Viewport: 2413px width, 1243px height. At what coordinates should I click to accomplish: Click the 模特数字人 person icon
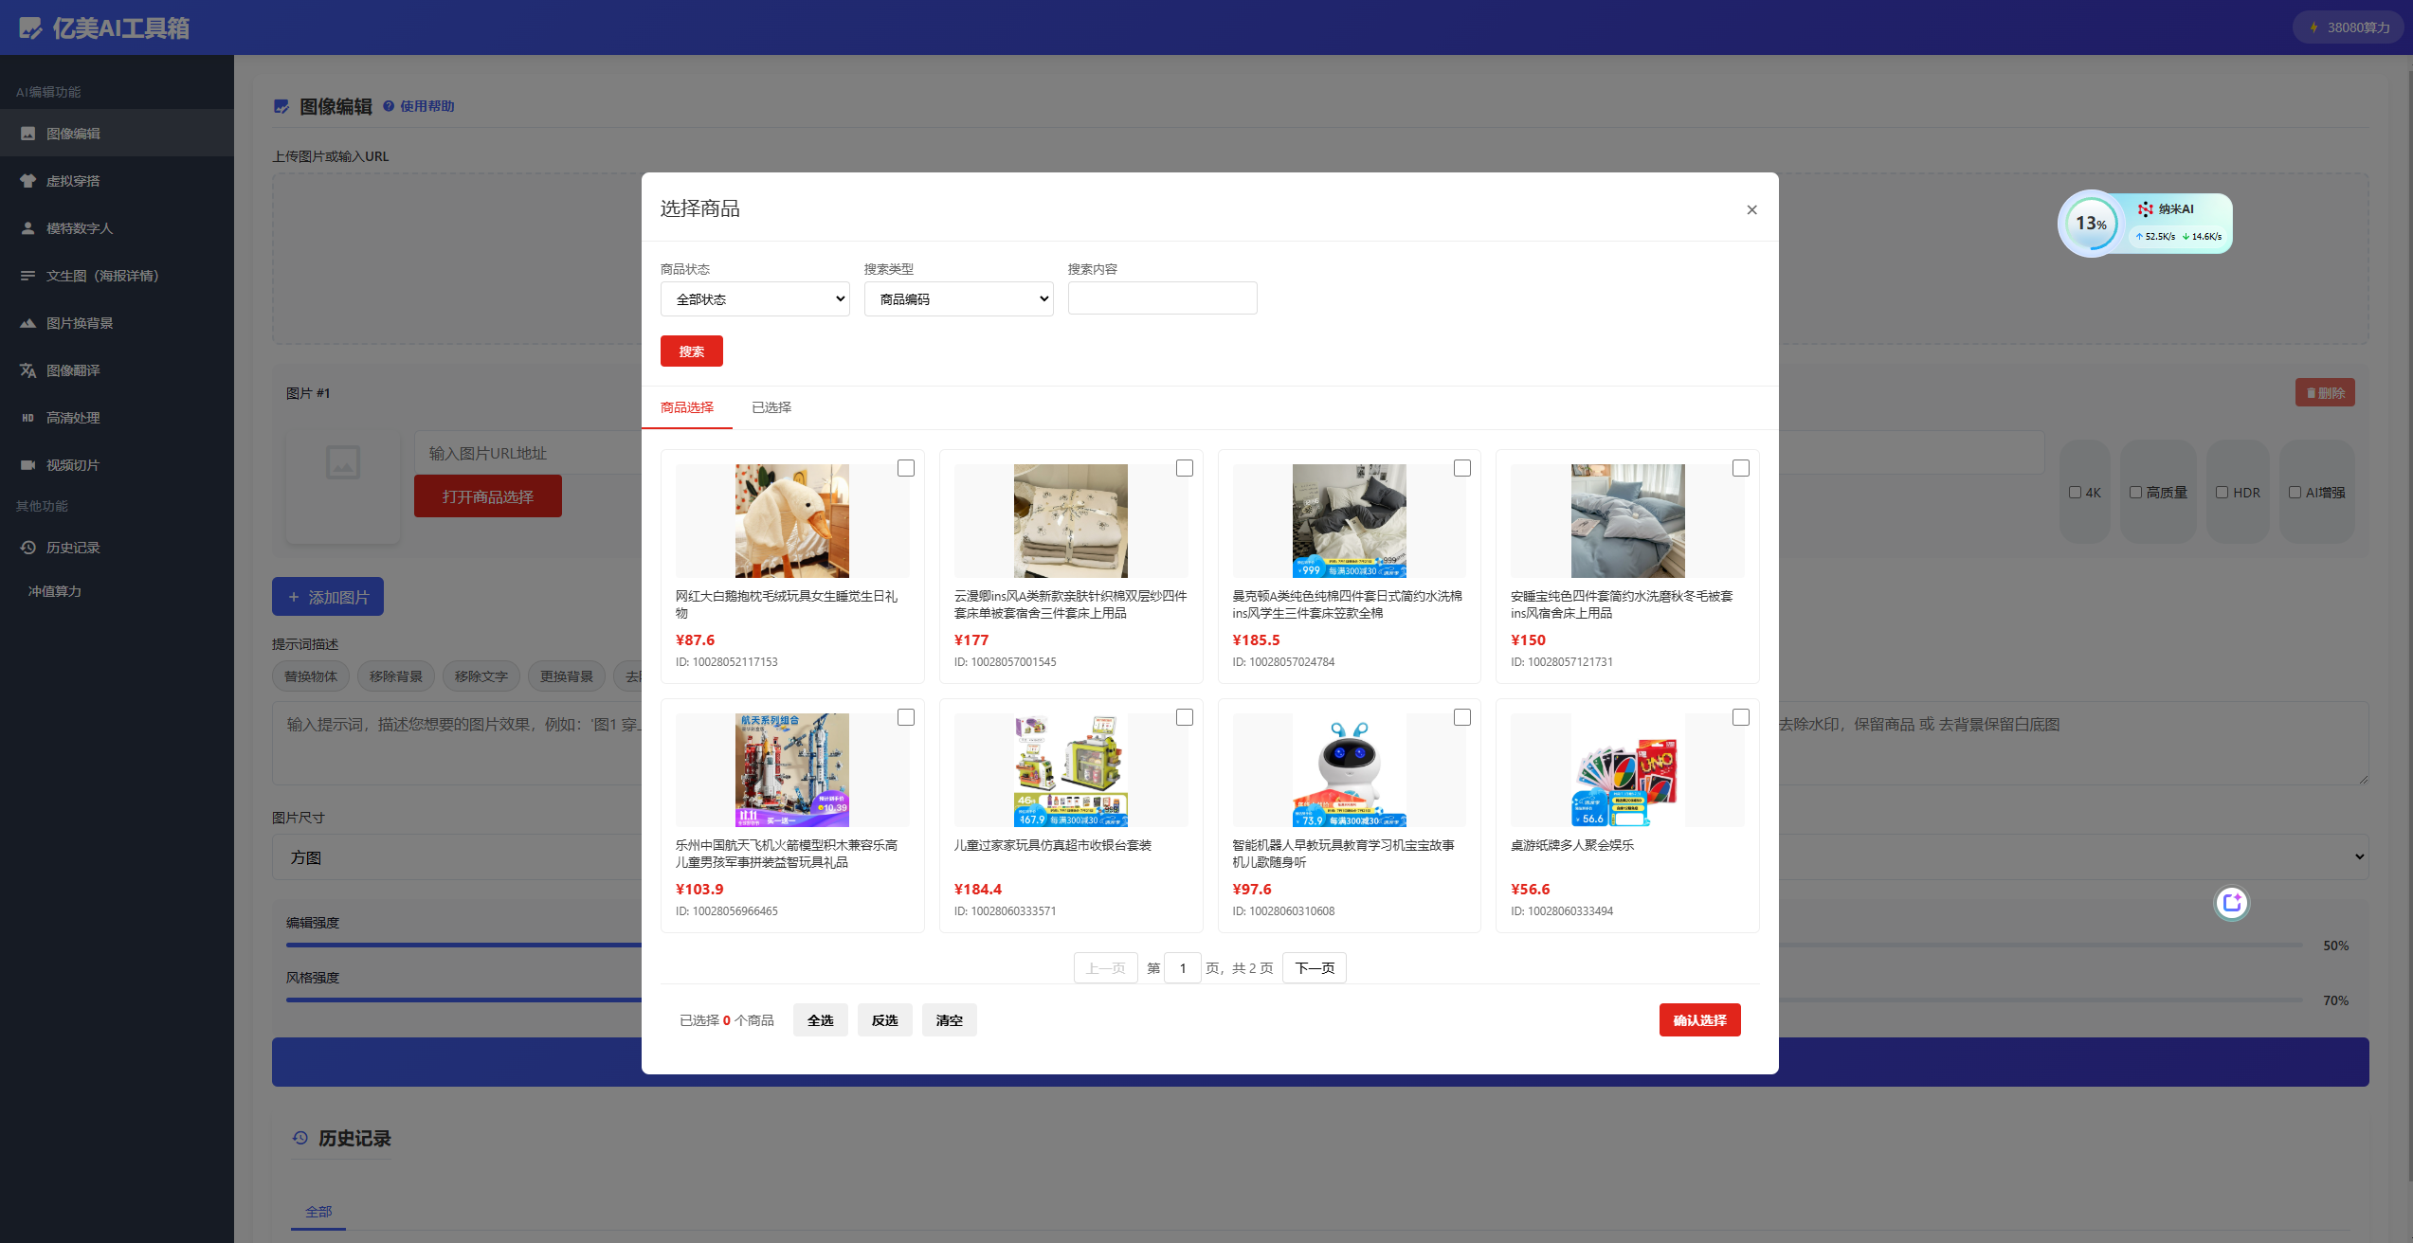[28, 228]
